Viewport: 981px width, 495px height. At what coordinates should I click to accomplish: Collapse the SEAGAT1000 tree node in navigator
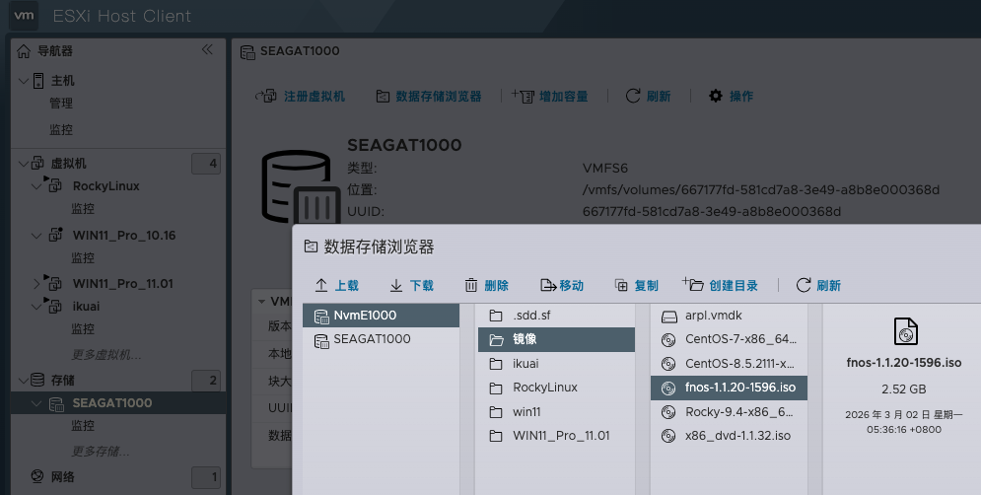click(36, 403)
